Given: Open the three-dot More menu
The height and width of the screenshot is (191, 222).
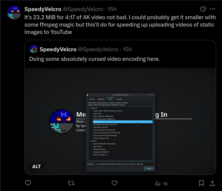Looking at the screenshot, I should [x=212, y=9].
